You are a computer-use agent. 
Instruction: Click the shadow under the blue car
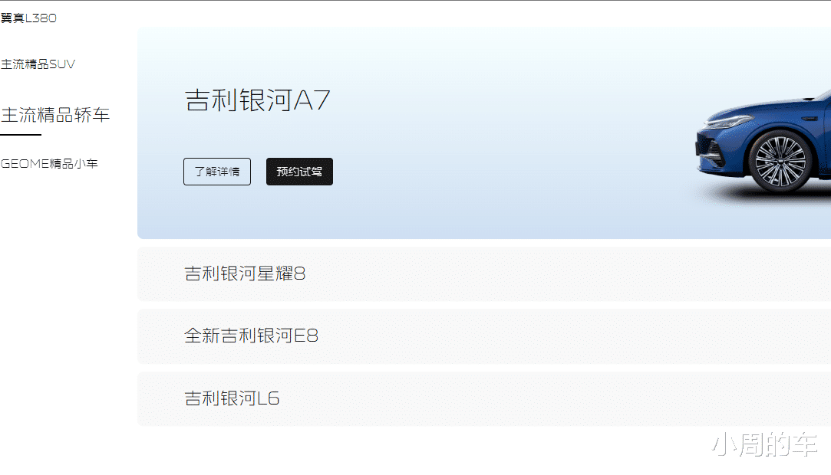coord(758,197)
